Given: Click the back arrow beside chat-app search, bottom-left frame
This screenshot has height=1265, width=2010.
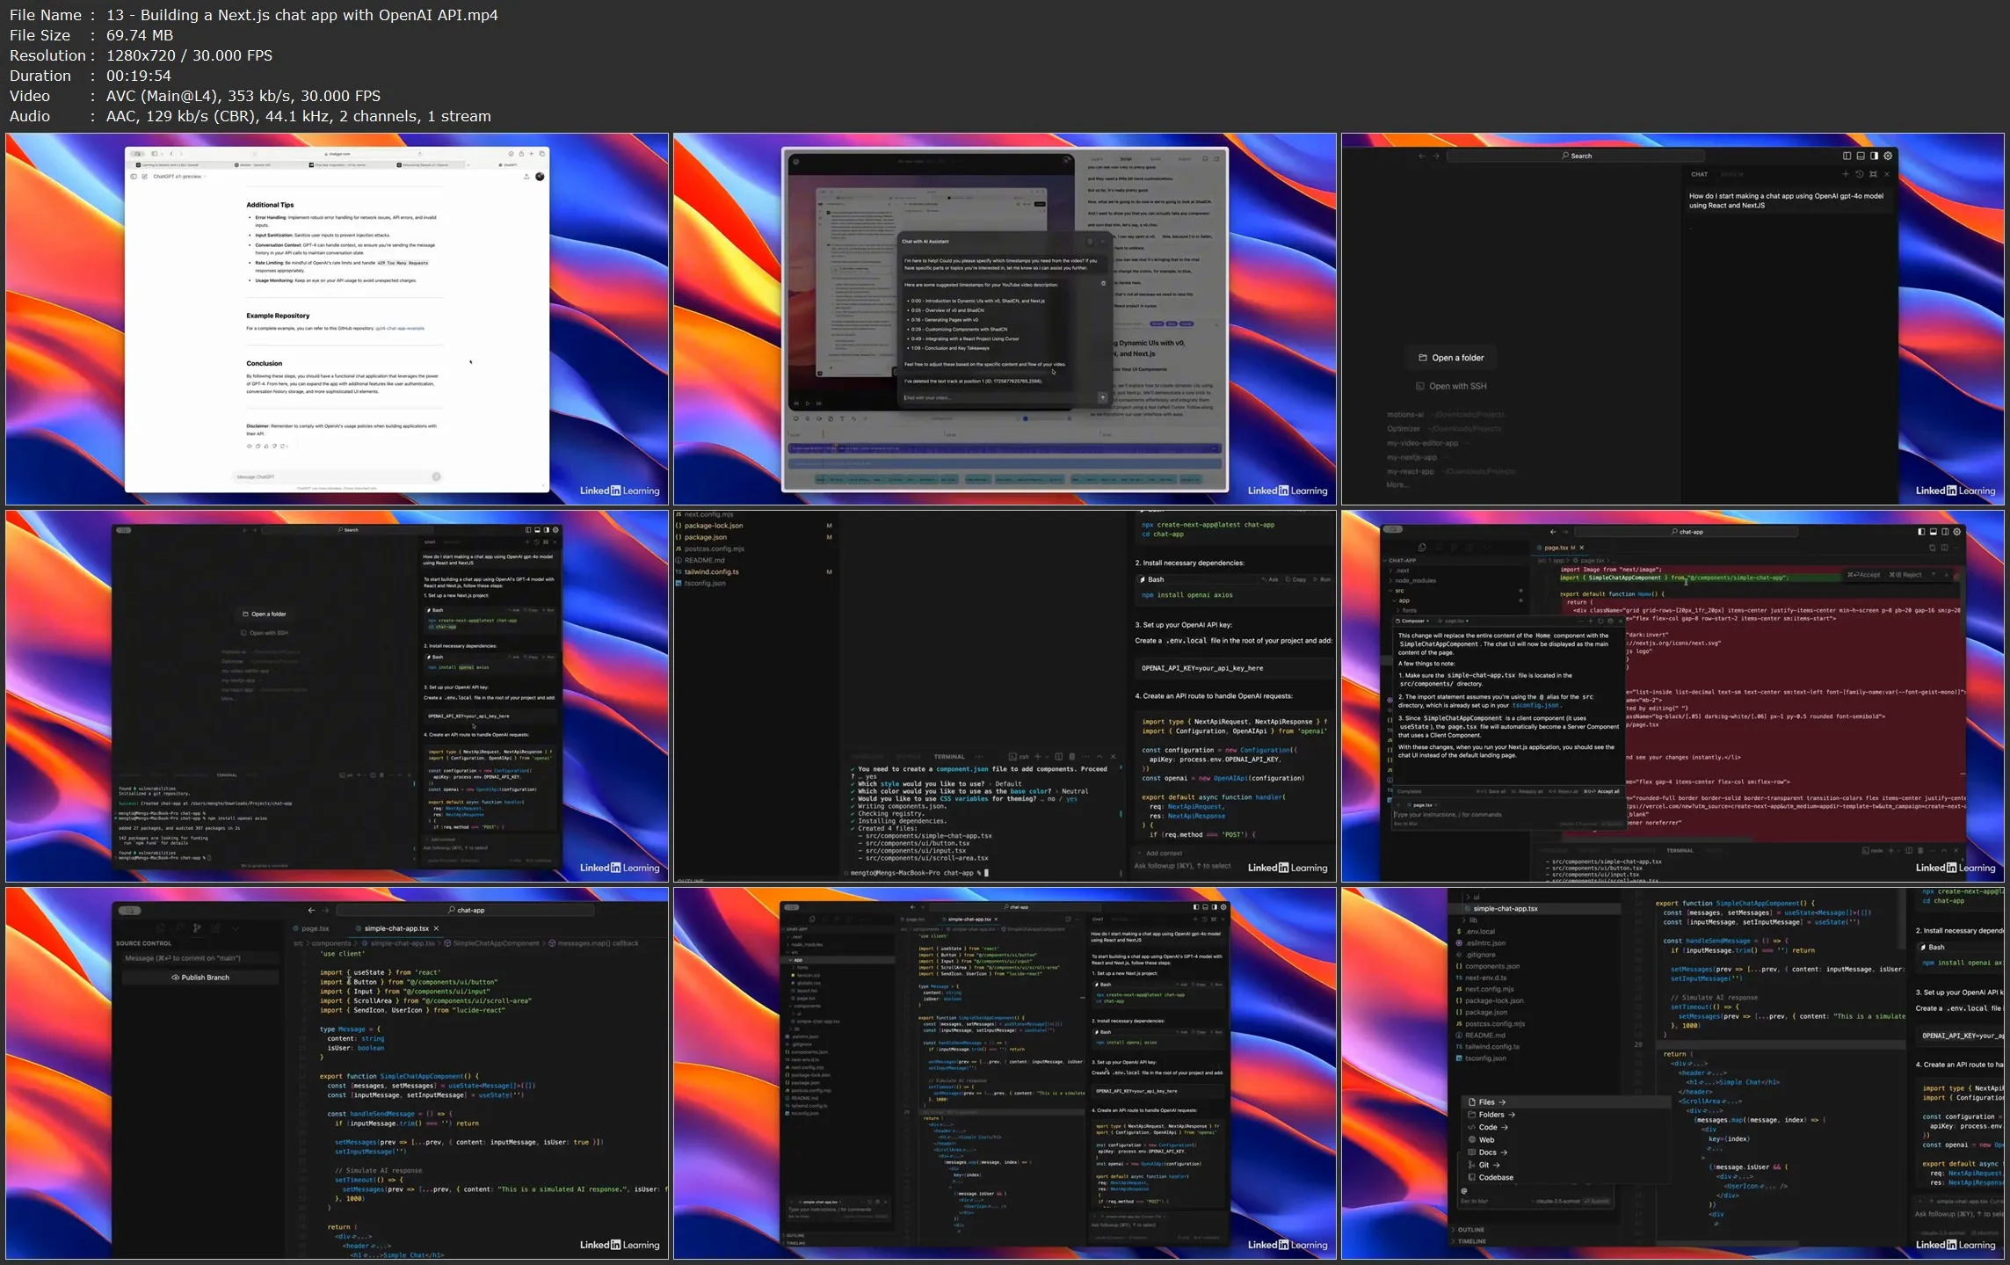Looking at the screenshot, I should 311,910.
